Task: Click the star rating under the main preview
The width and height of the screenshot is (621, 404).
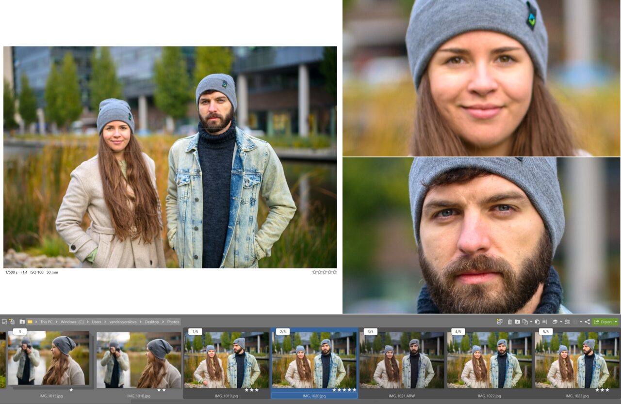Action: click(x=325, y=272)
